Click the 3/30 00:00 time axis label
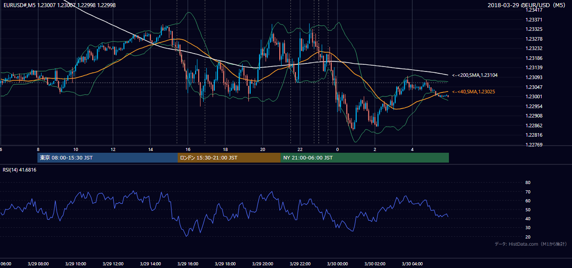The width and height of the screenshot is (572, 268). pyautogui.click(x=337, y=264)
